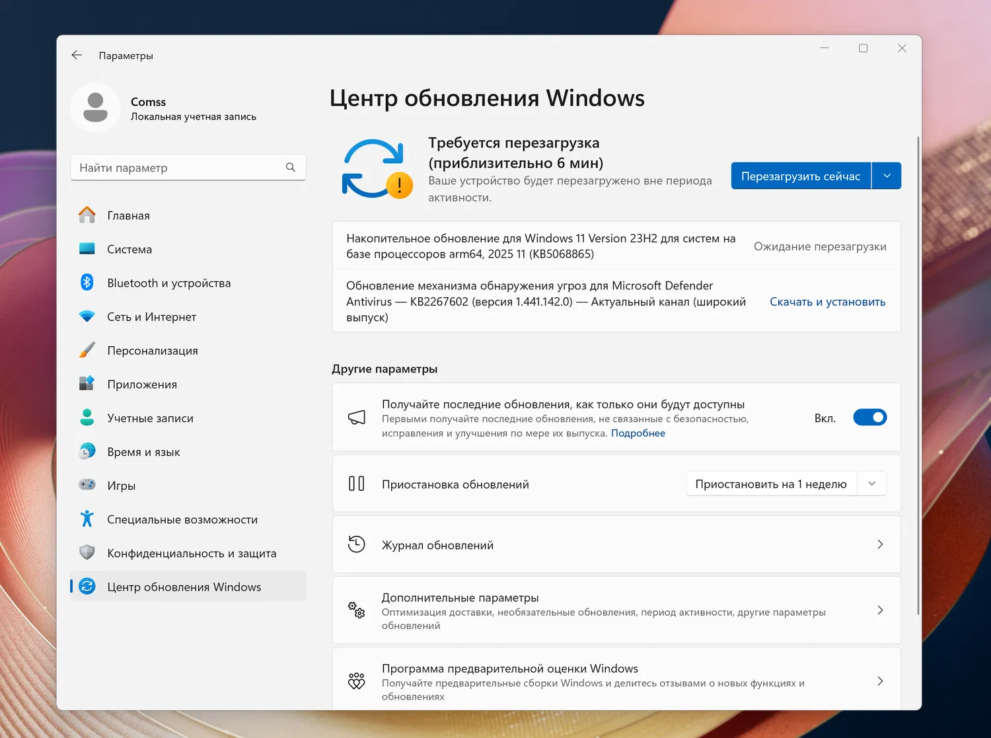This screenshot has width=991, height=738.
Task: Click the Вкл. label beside the toggle
Action: coord(825,418)
